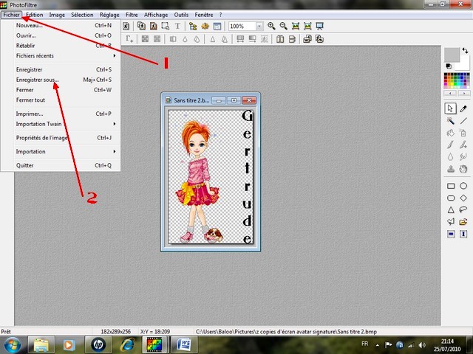
Task: Click the Zoom Out magnifier
Action: 283,27
